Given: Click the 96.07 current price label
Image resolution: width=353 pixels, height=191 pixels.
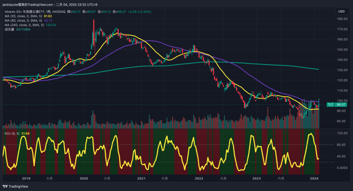Looking at the screenshot, I should tap(341, 105).
